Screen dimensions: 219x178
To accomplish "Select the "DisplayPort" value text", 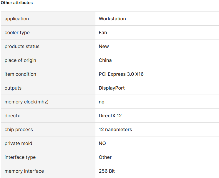I will 112,88.
